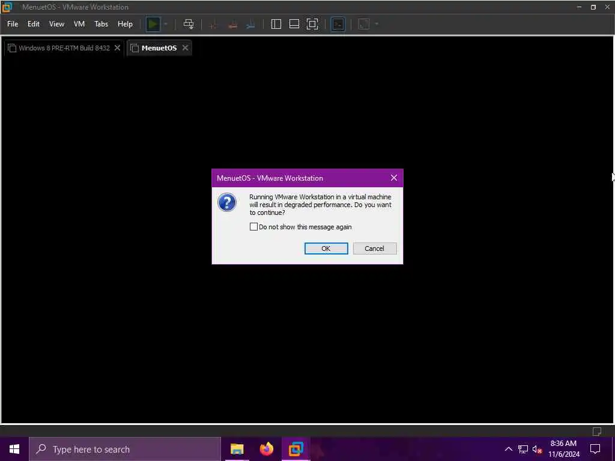Toggle the library sidebar view icon
This screenshot has width=615, height=461.
[276, 24]
